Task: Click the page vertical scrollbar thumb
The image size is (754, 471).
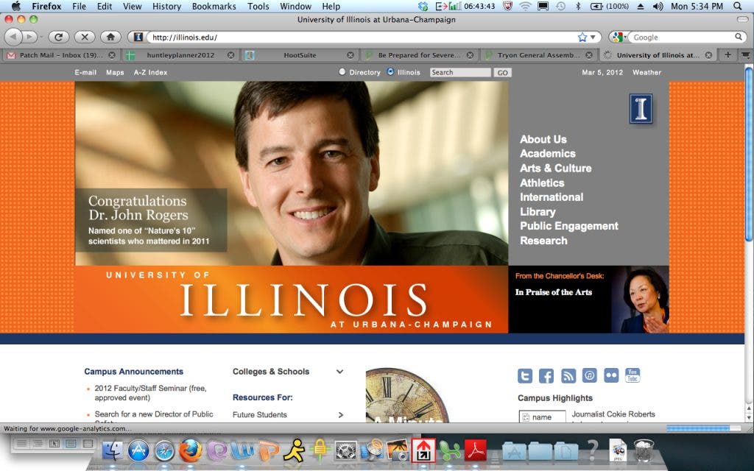Action: click(x=749, y=155)
